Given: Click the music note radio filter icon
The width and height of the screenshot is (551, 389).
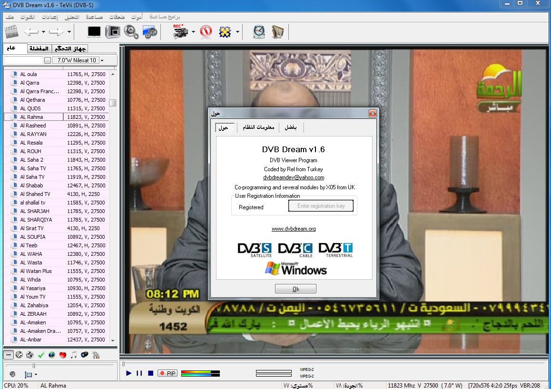Looking at the screenshot, I should pos(73,355).
